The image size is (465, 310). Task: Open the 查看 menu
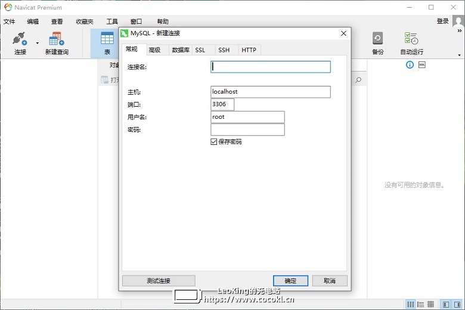57,21
